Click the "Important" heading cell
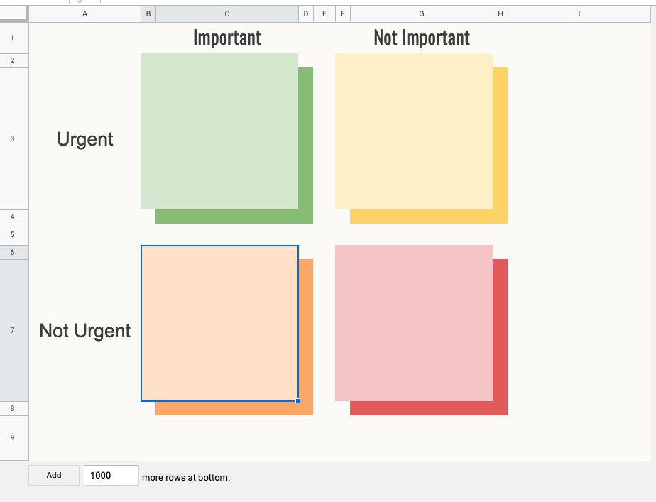The width and height of the screenshot is (656, 502). click(x=226, y=38)
